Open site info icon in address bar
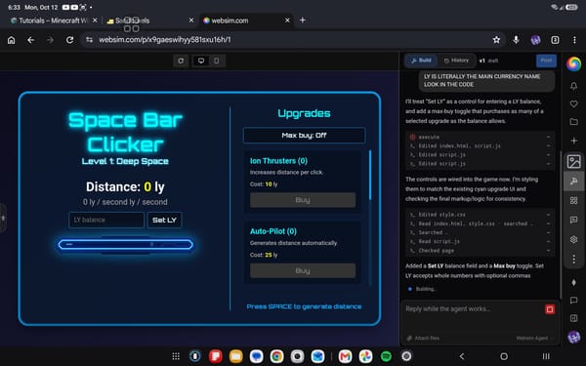586x366 pixels. pyautogui.click(x=89, y=40)
